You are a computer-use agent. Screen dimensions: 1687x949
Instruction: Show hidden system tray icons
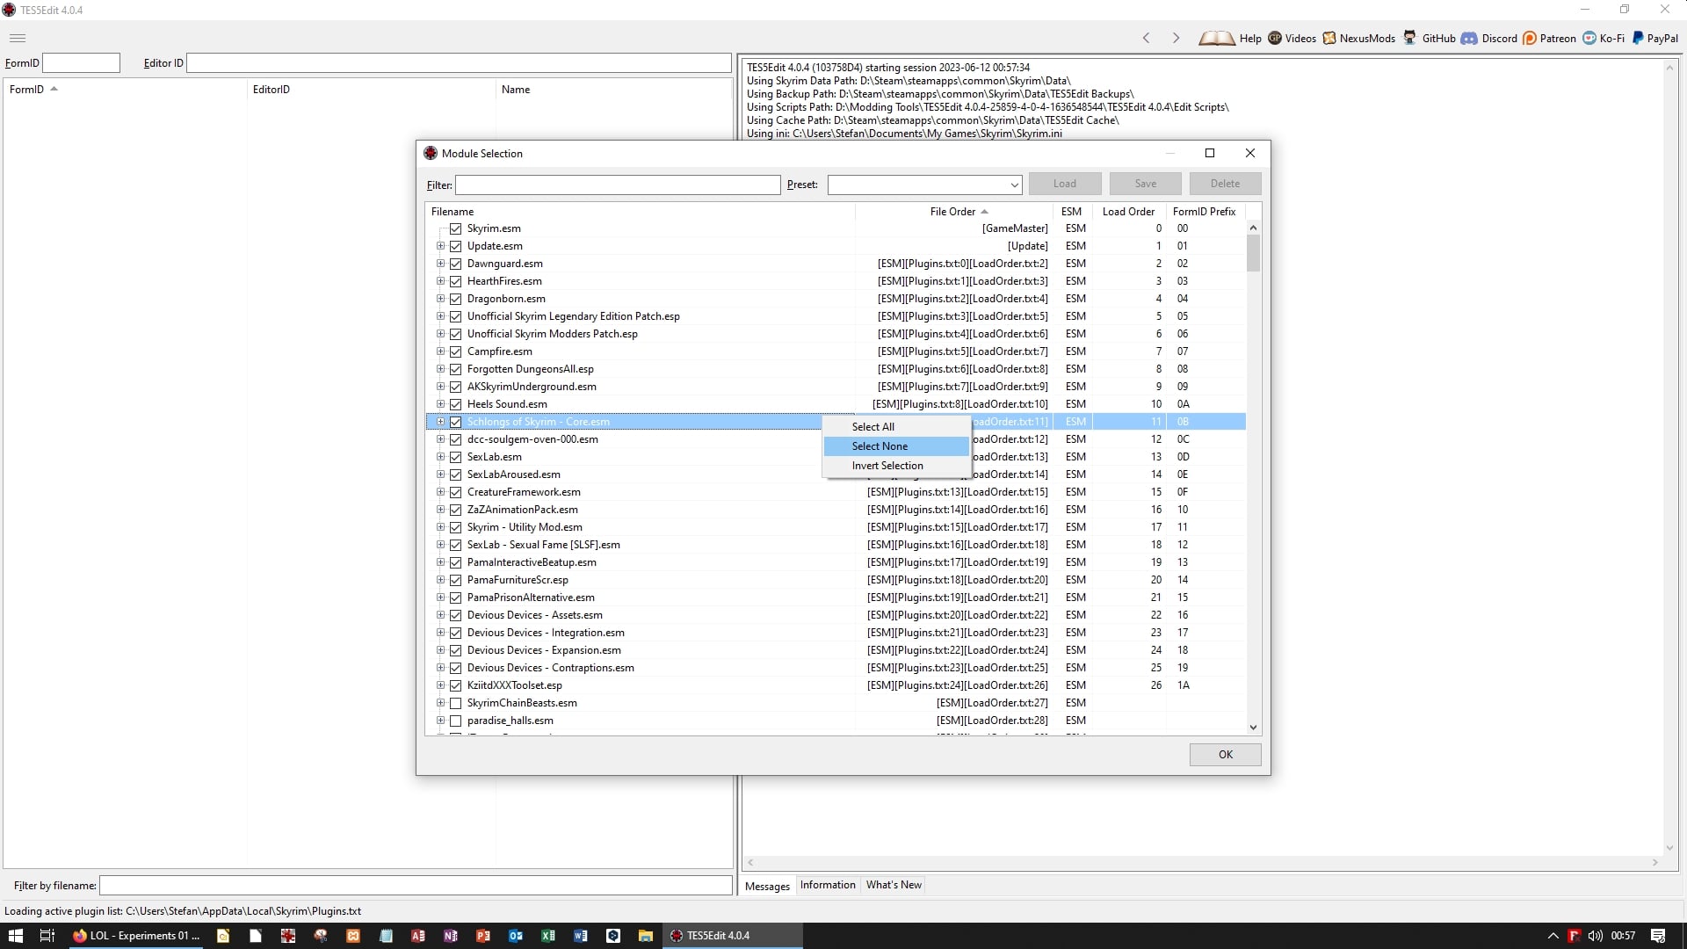pyautogui.click(x=1553, y=936)
